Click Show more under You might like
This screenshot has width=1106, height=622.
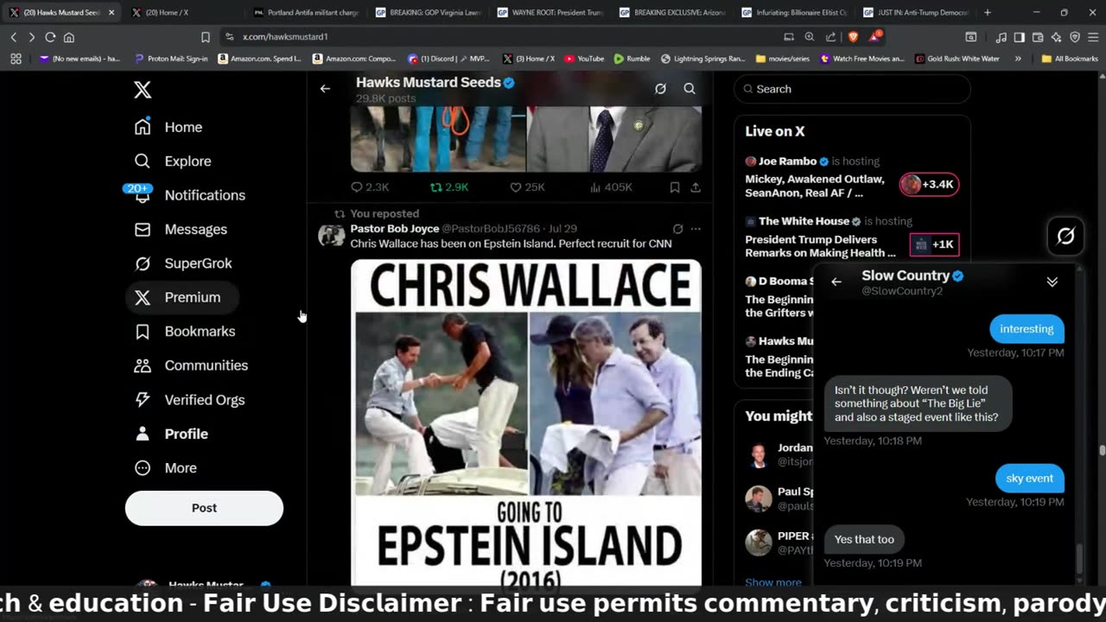click(772, 582)
